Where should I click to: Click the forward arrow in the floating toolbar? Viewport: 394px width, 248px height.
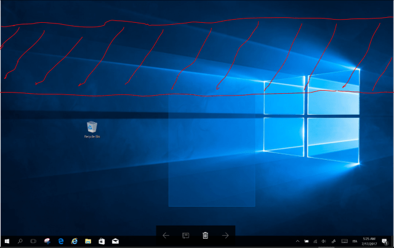pos(225,235)
